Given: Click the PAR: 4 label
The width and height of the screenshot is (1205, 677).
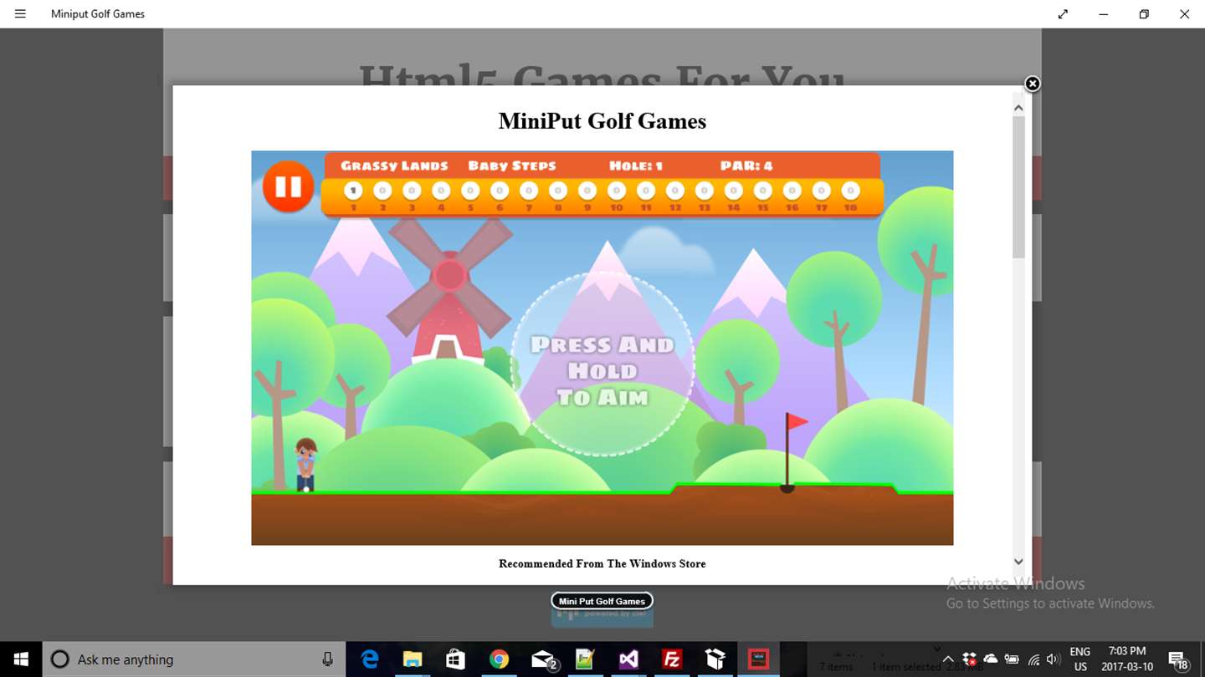Looking at the screenshot, I should 746,165.
